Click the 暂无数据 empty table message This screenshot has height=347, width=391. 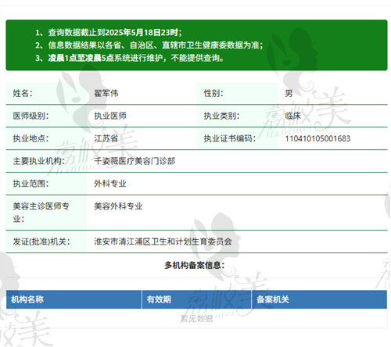pyautogui.click(x=196, y=318)
